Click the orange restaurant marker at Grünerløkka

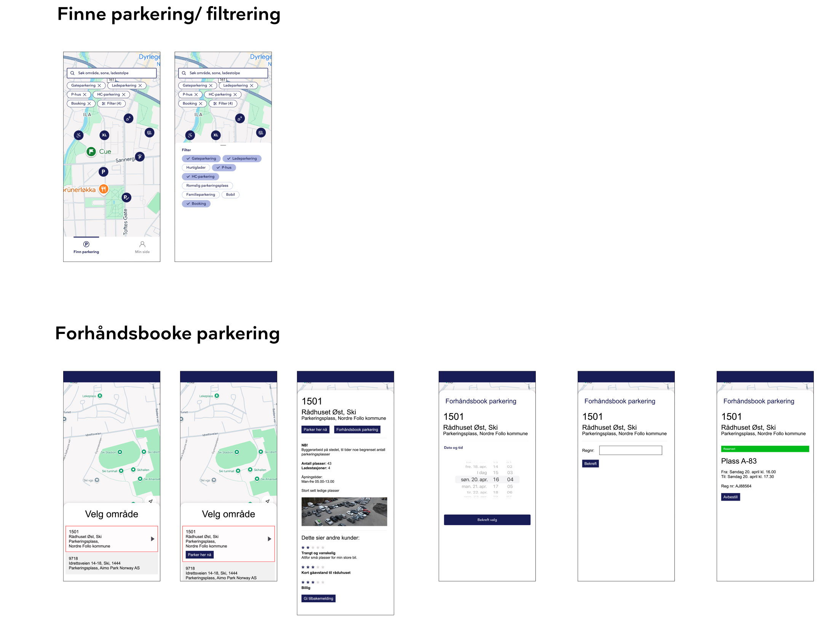(103, 189)
